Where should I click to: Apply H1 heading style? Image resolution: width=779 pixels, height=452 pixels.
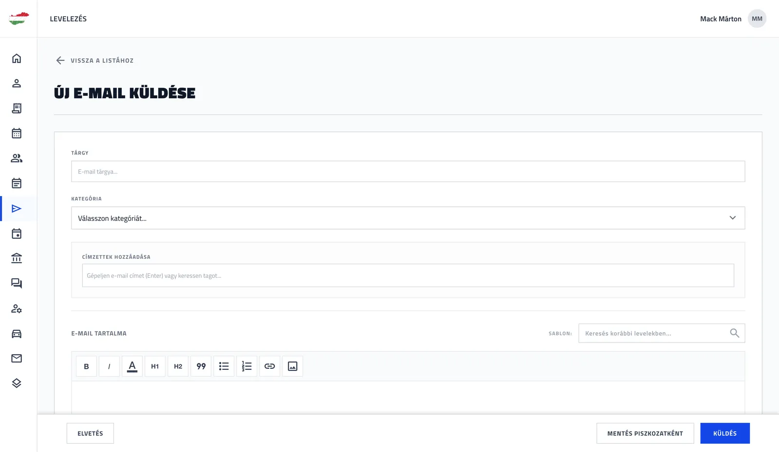pos(155,366)
